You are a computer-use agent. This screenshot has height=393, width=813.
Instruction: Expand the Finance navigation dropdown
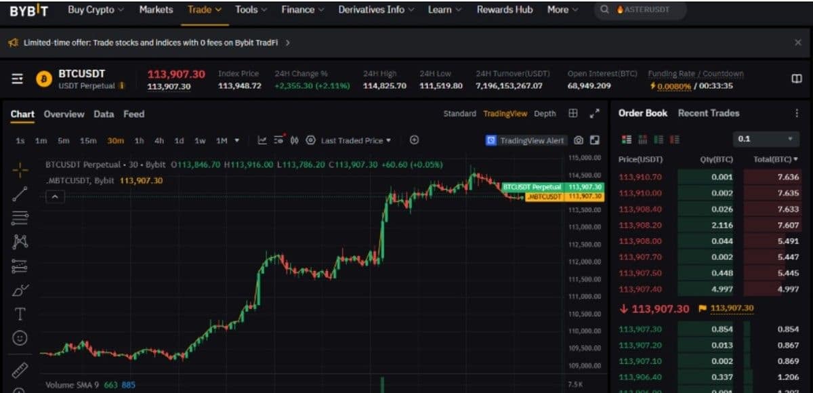(303, 10)
